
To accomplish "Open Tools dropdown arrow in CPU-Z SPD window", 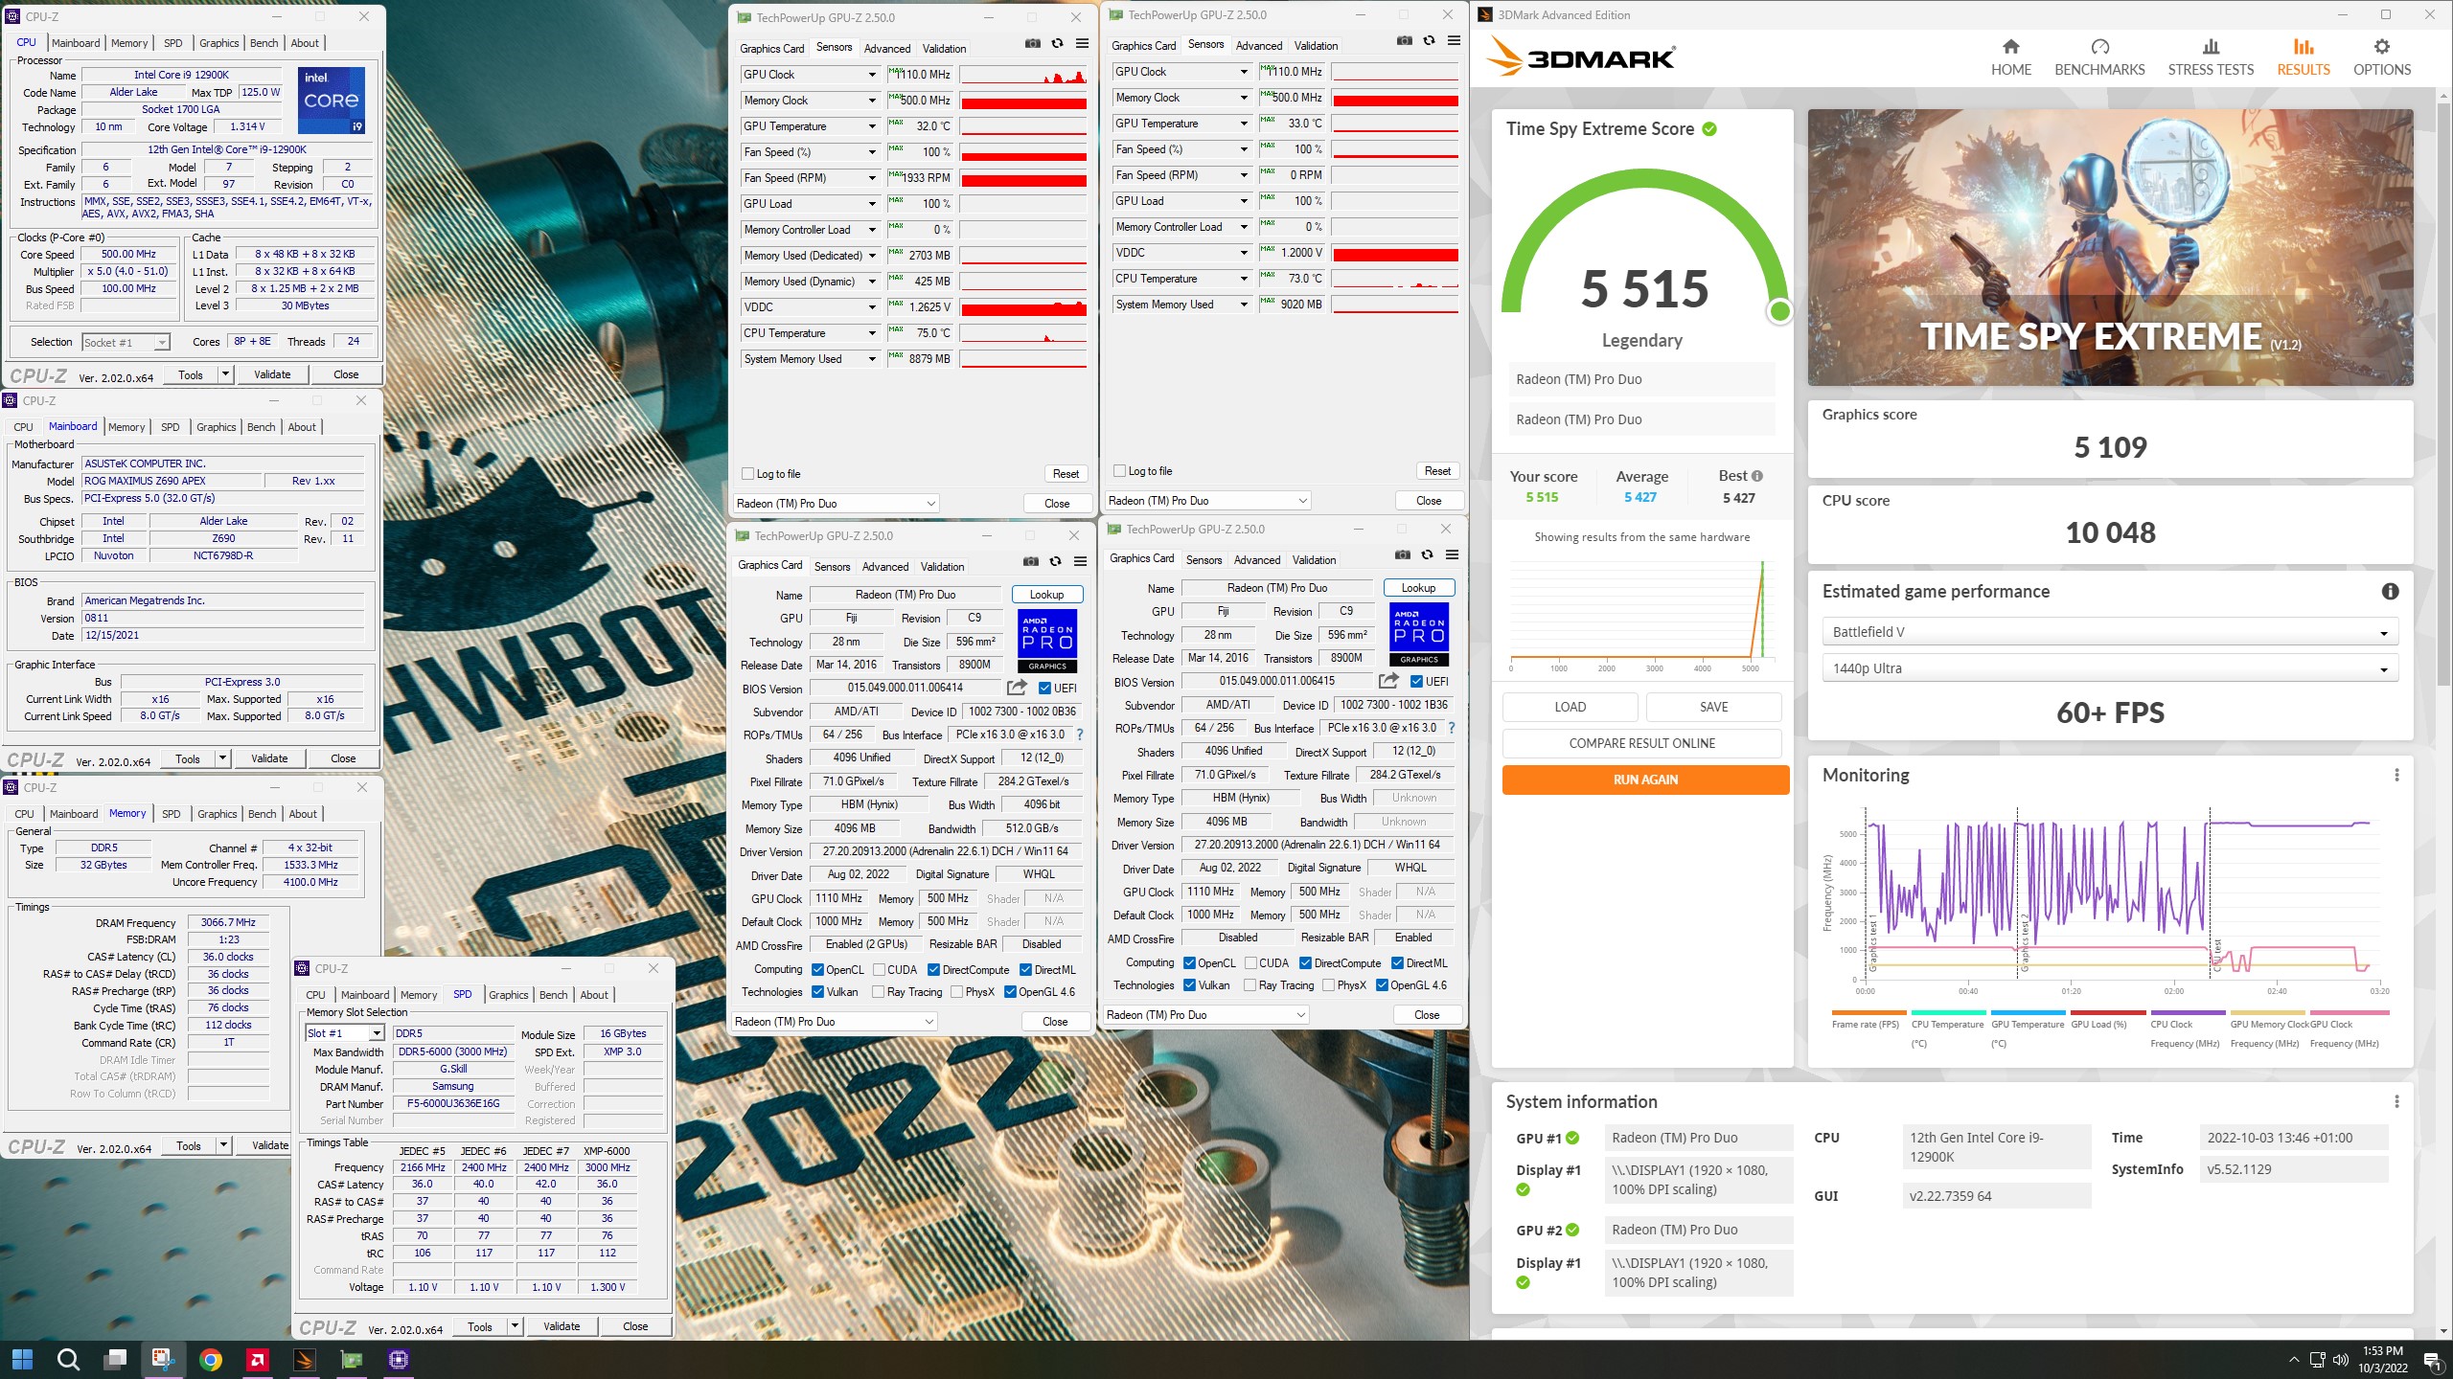I will (515, 1326).
